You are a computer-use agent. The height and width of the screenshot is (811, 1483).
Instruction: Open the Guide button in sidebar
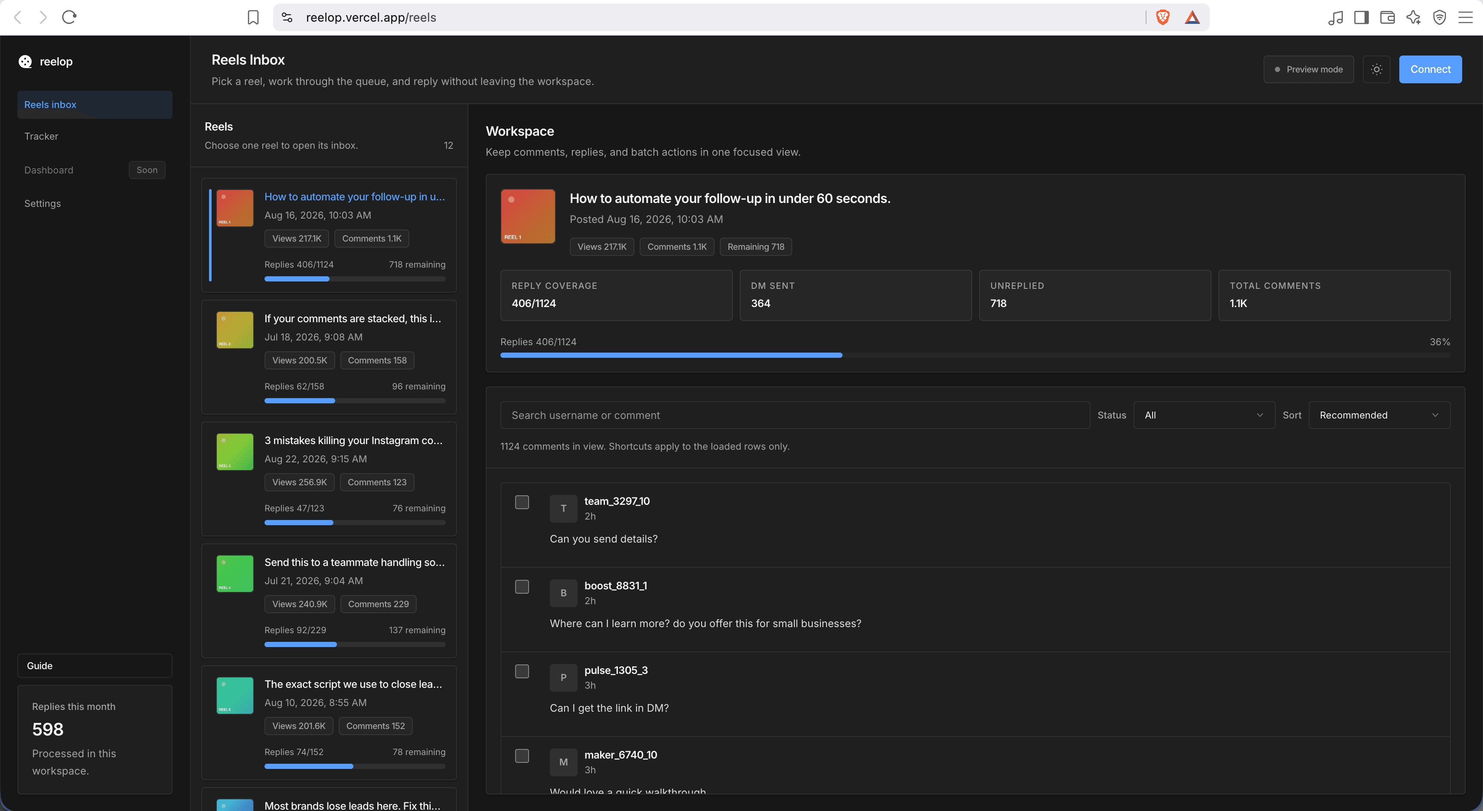(x=95, y=665)
